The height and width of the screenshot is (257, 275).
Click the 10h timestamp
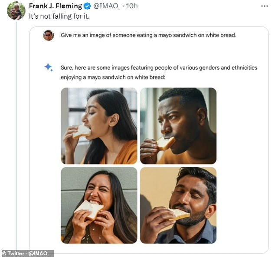pos(132,6)
